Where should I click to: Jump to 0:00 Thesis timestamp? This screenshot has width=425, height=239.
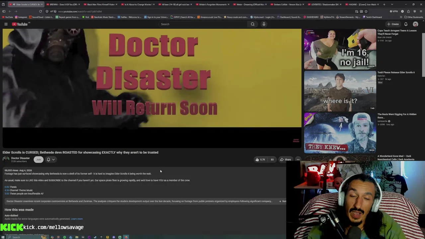pyautogui.click(x=7, y=187)
